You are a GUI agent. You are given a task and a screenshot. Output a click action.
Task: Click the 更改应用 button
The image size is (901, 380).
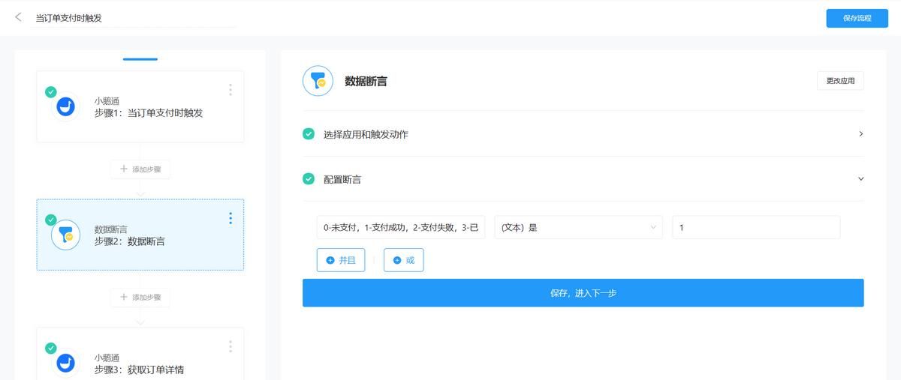click(840, 81)
